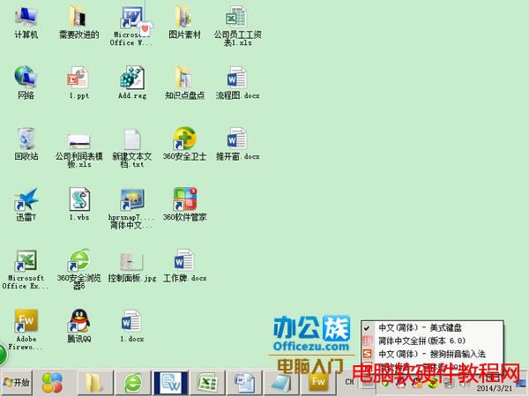The image size is (529, 397).
Task: Choose 简体中文全拼(版本 6.0) input method
Action: [x=432, y=341]
